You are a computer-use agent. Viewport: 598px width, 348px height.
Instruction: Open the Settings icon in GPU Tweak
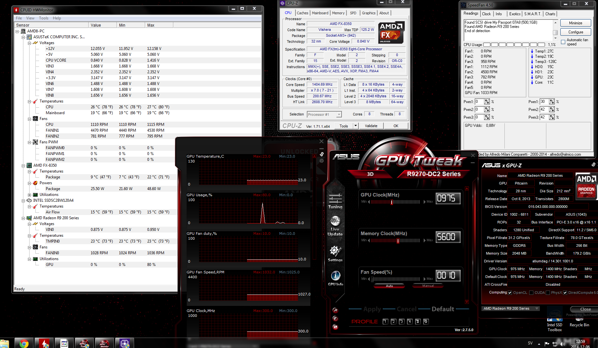coord(335,254)
